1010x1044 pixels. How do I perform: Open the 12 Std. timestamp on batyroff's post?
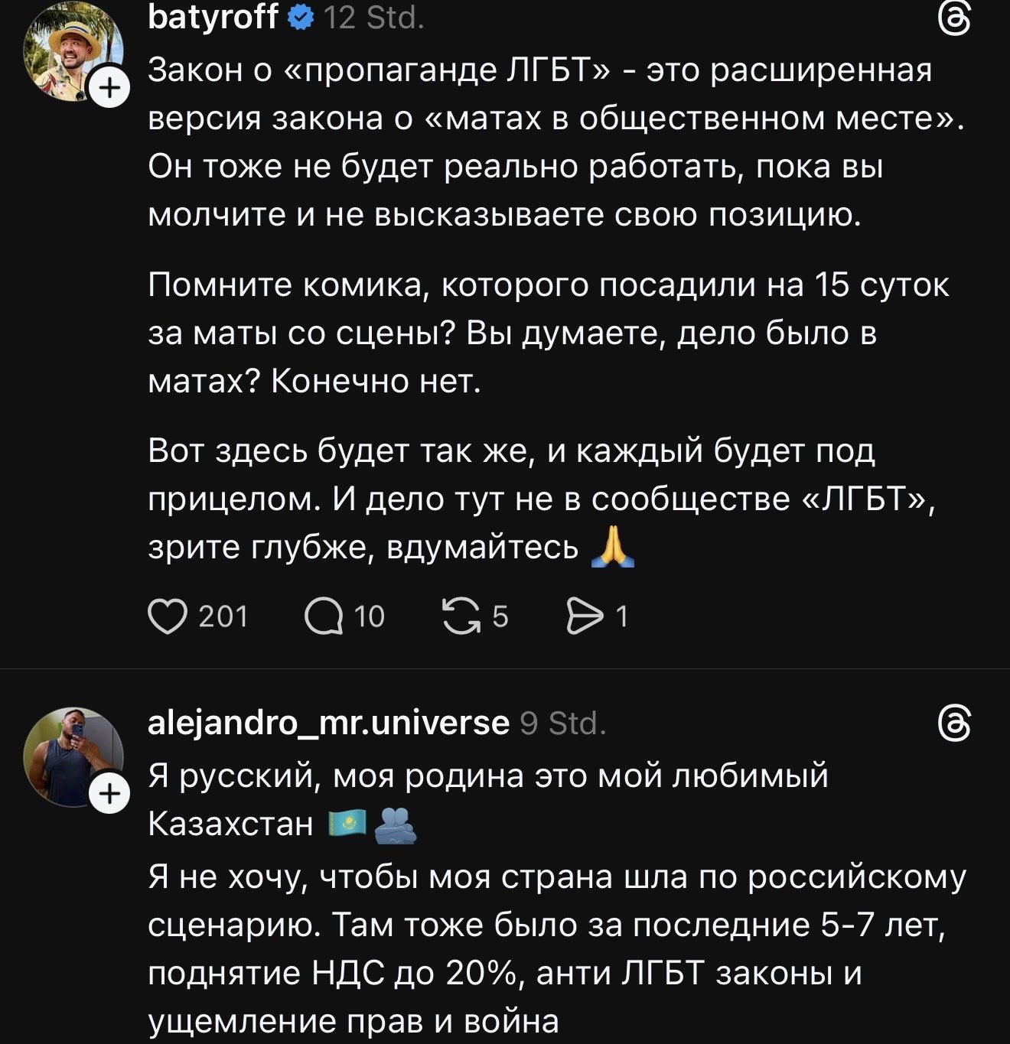[373, 18]
